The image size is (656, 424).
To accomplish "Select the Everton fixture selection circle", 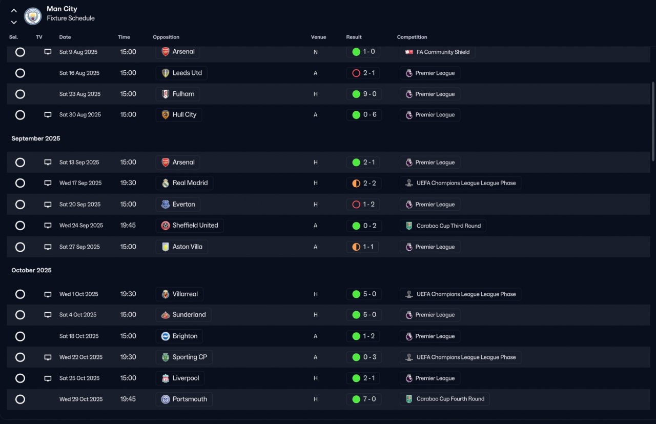I will [x=20, y=205].
